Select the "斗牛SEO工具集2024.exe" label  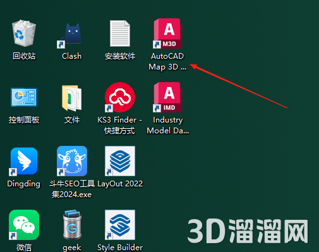(x=72, y=189)
